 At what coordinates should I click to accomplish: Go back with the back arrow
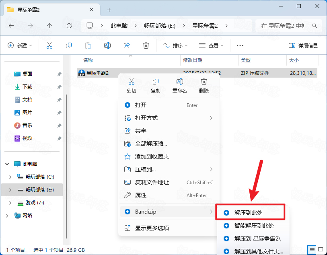(11, 26)
